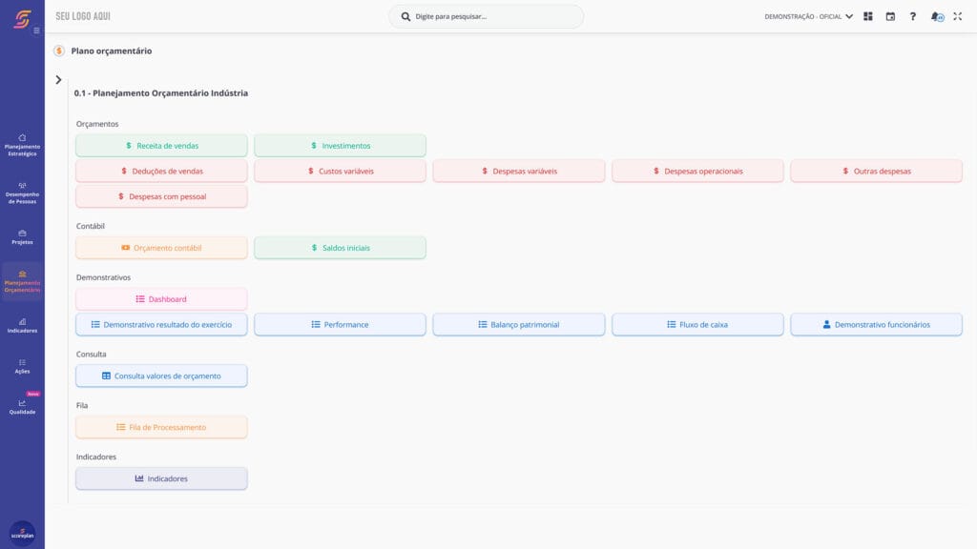The image size is (977, 549).
Task: Open Balanço patrimonial report
Action: (519, 325)
